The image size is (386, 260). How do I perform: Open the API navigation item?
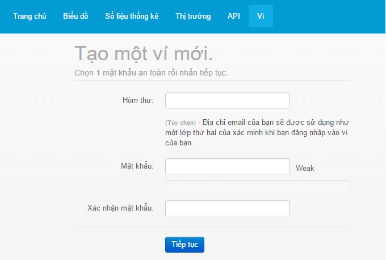233,16
